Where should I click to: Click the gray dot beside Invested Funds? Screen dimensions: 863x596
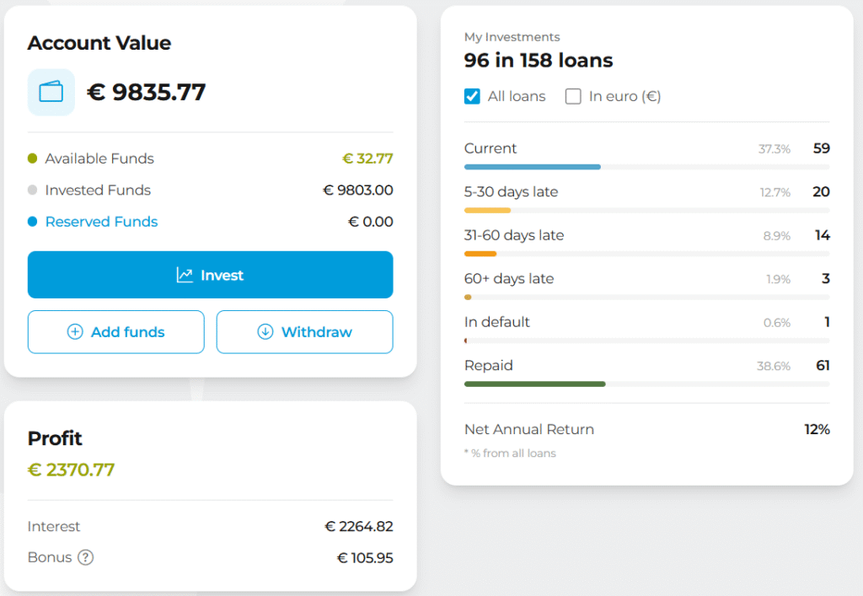[x=33, y=190]
